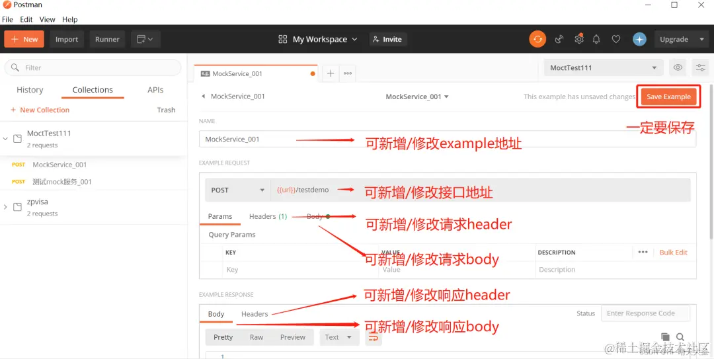Click the zpvisa collection folder icon
Image resolution: width=714 pixels, height=359 pixels.
[17, 207]
